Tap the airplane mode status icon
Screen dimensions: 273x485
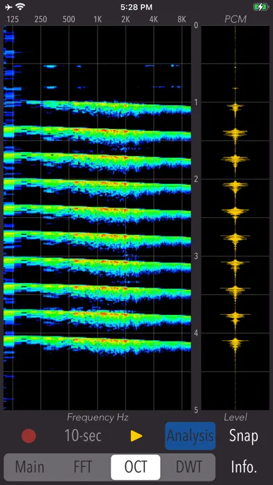coord(9,6)
